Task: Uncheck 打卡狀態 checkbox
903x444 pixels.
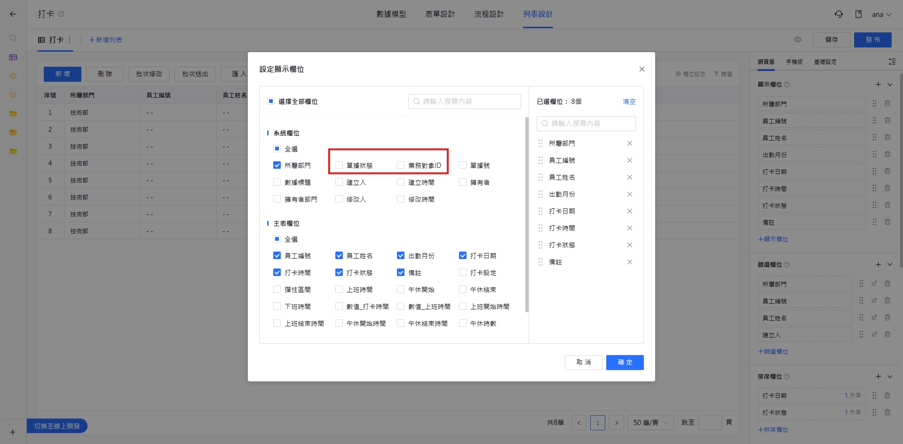Action: tap(339, 272)
